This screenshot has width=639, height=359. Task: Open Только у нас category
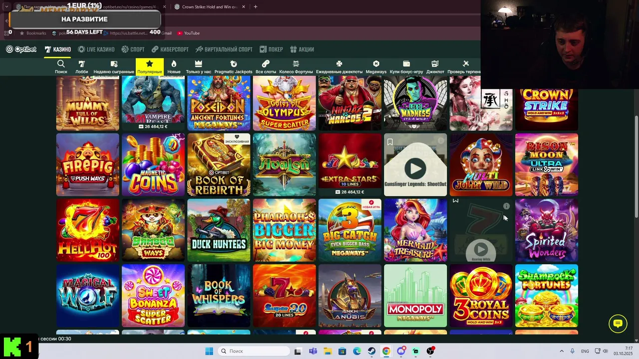pos(198,67)
